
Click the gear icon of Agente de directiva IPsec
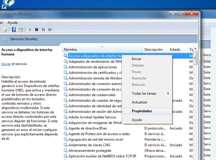click(x=66, y=128)
